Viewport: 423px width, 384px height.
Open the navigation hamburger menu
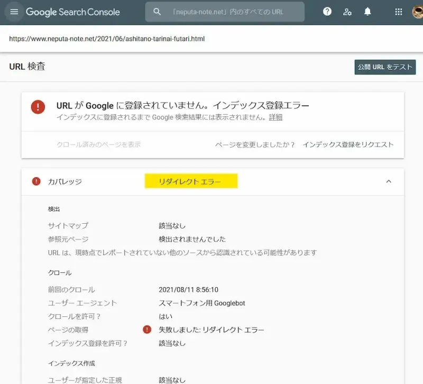(14, 12)
